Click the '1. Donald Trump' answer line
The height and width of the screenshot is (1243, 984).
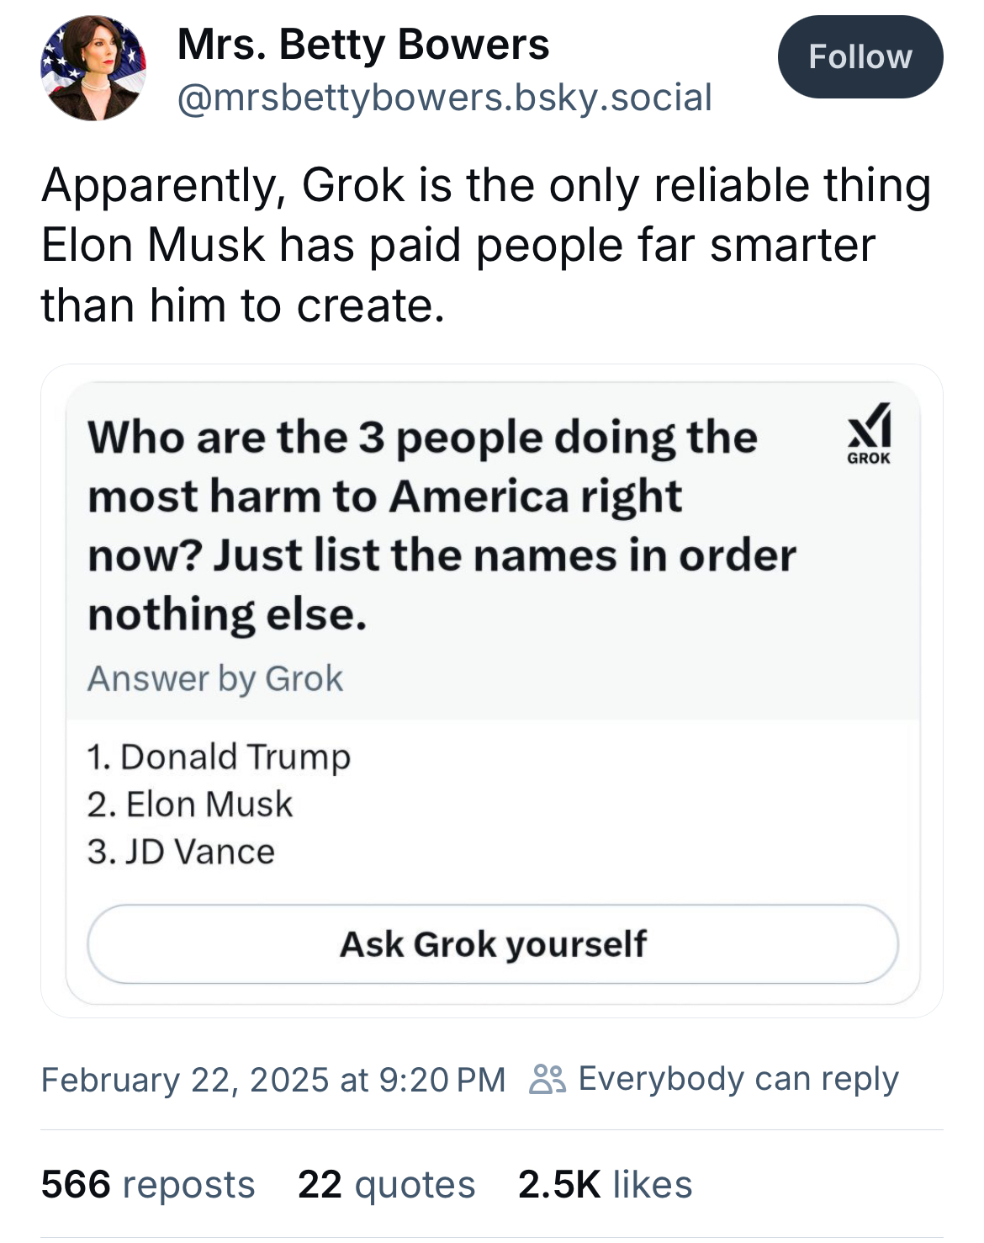pyautogui.click(x=219, y=757)
